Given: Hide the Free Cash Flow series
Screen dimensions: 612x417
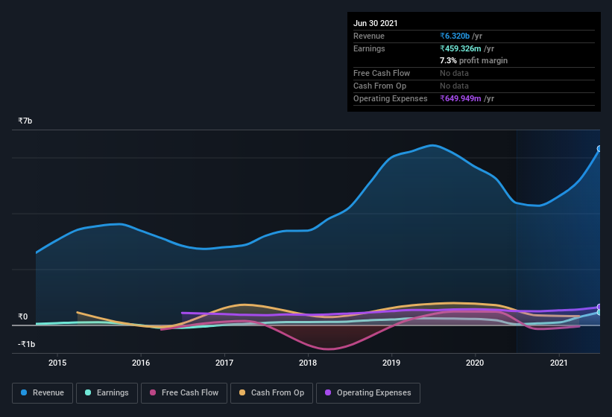Looking at the screenshot, I should (184, 393).
